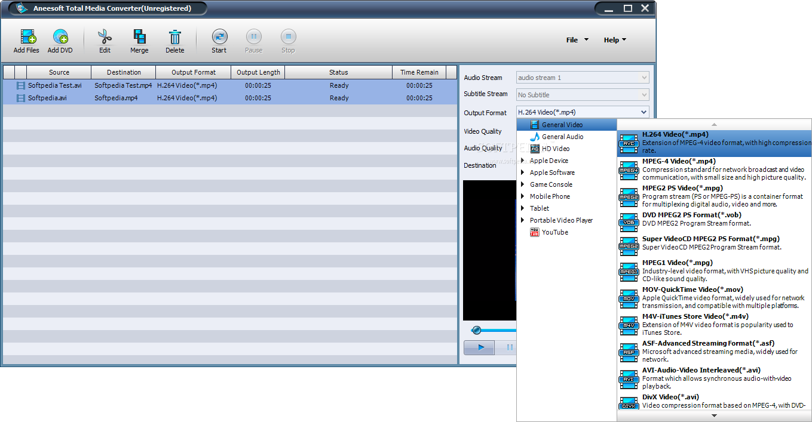The image size is (812, 422).
Task: Expand the Mobile Phone category
Action: (523, 196)
